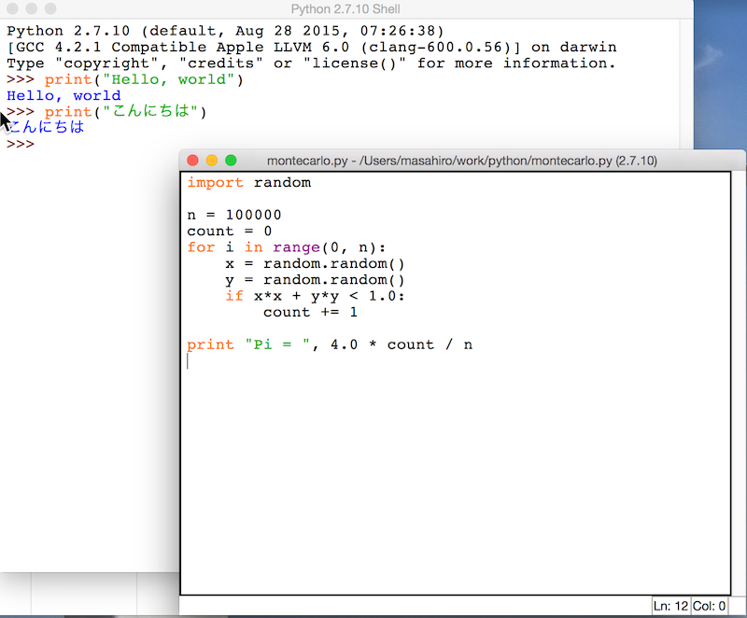Viewport: 747px width, 618px height.
Task: Click the 'Col: 0' status bar indicator
Action: (709, 606)
